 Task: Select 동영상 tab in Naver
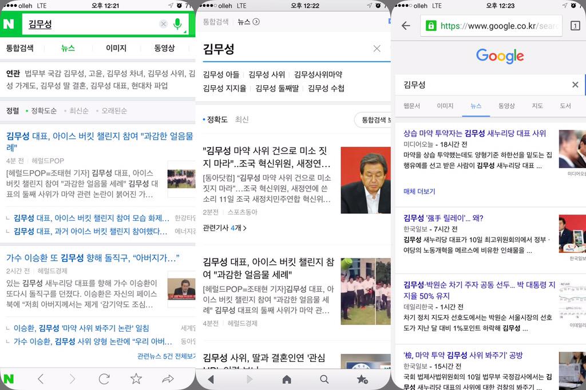point(164,48)
